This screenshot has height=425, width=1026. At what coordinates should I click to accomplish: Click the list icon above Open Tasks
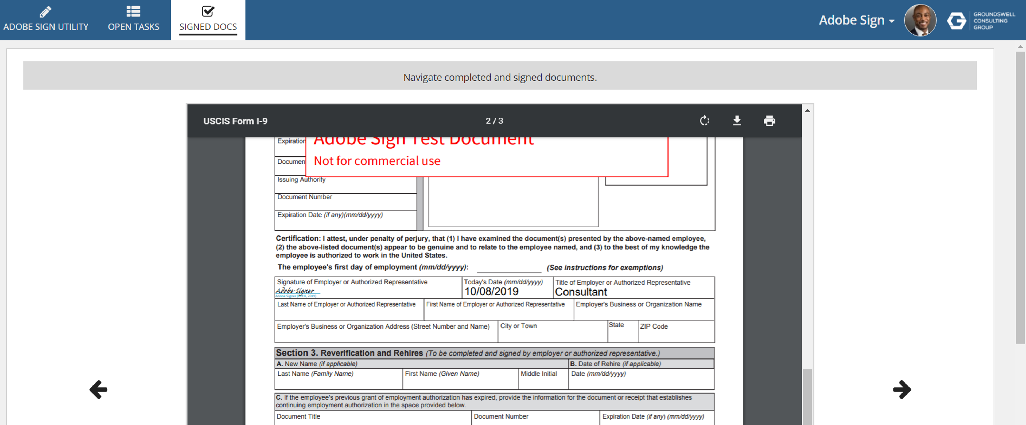pos(133,11)
